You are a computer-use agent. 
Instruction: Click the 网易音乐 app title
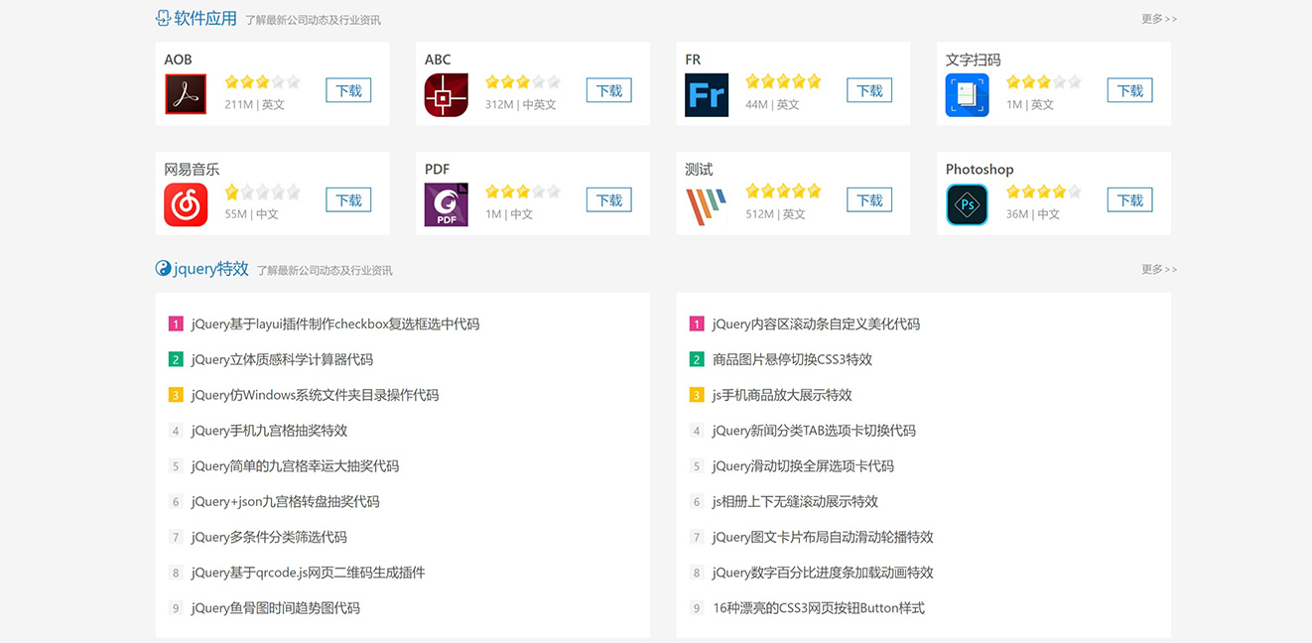(x=192, y=170)
